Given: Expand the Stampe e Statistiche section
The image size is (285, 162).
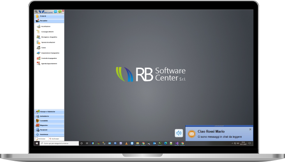Looking at the screenshot, I should click(49, 111).
